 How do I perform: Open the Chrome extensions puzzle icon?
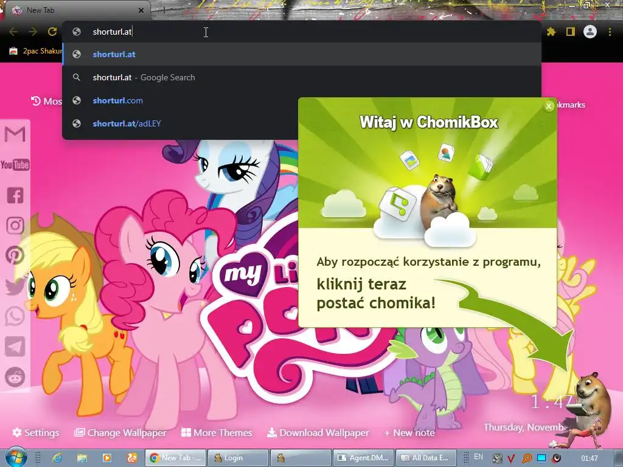[551, 32]
